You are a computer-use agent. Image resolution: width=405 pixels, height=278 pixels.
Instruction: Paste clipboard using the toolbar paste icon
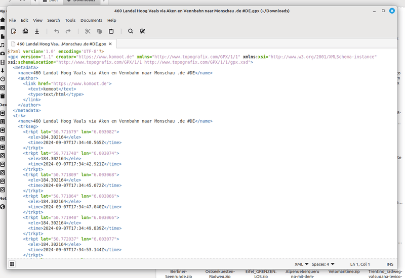click(111, 31)
